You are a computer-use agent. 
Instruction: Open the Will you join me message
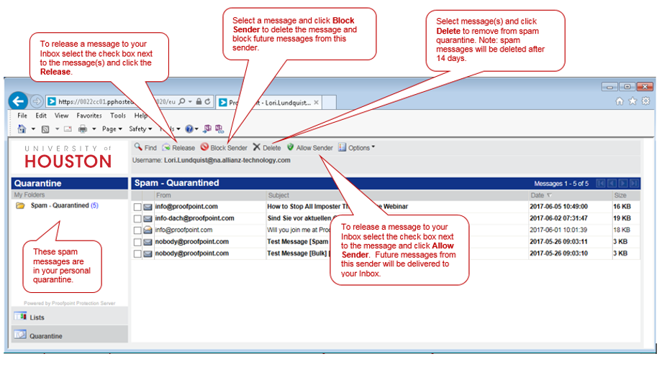(299, 230)
